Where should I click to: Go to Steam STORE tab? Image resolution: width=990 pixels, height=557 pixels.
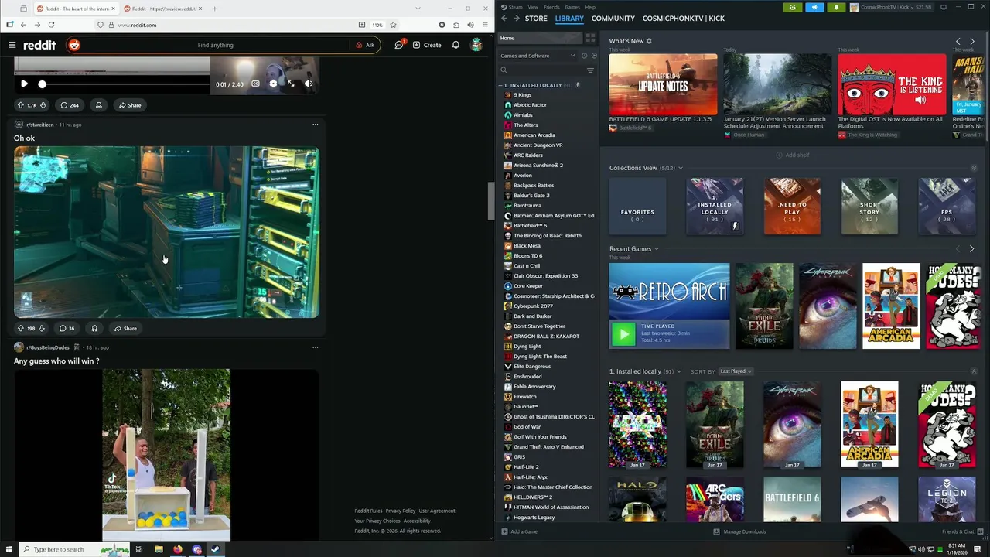[x=536, y=19]
